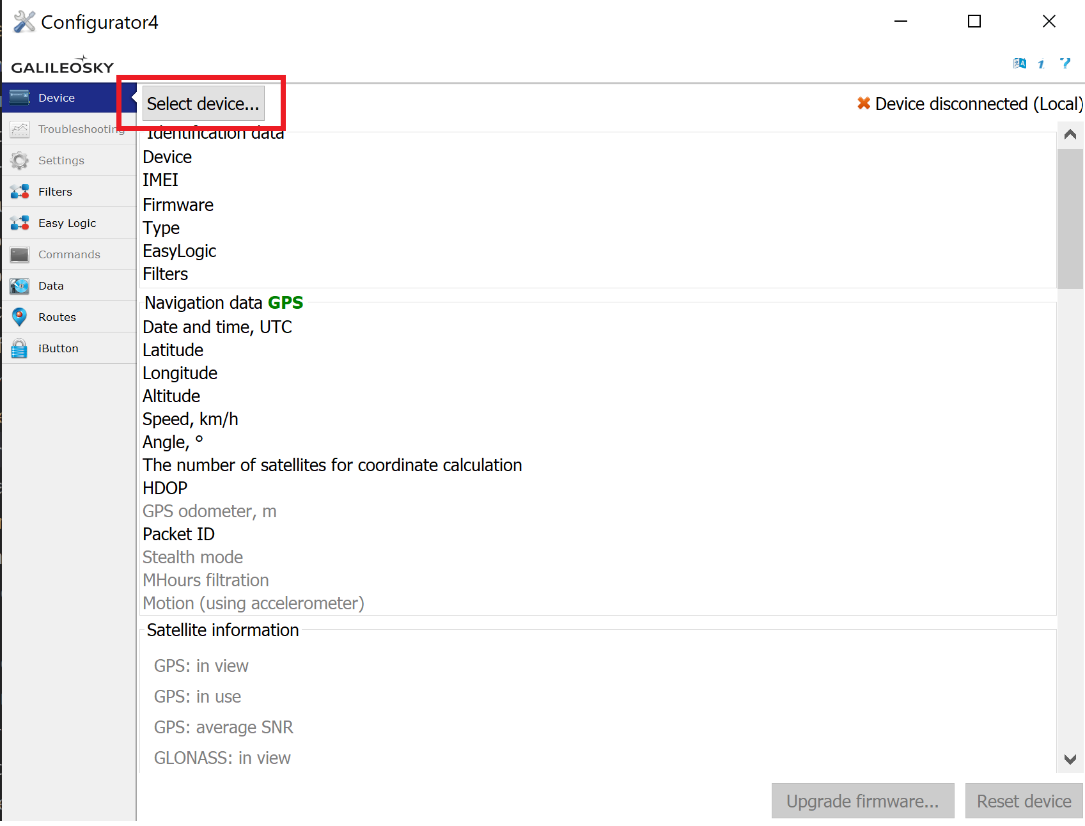
Task: Select the Date and time, UTC row
Action: click(217, 327)
